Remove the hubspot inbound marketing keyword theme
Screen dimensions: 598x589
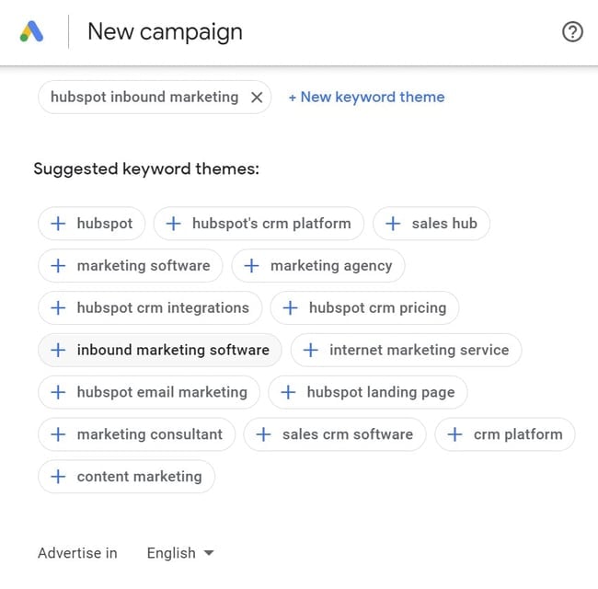pyautogui.click(x=257, y=98)
